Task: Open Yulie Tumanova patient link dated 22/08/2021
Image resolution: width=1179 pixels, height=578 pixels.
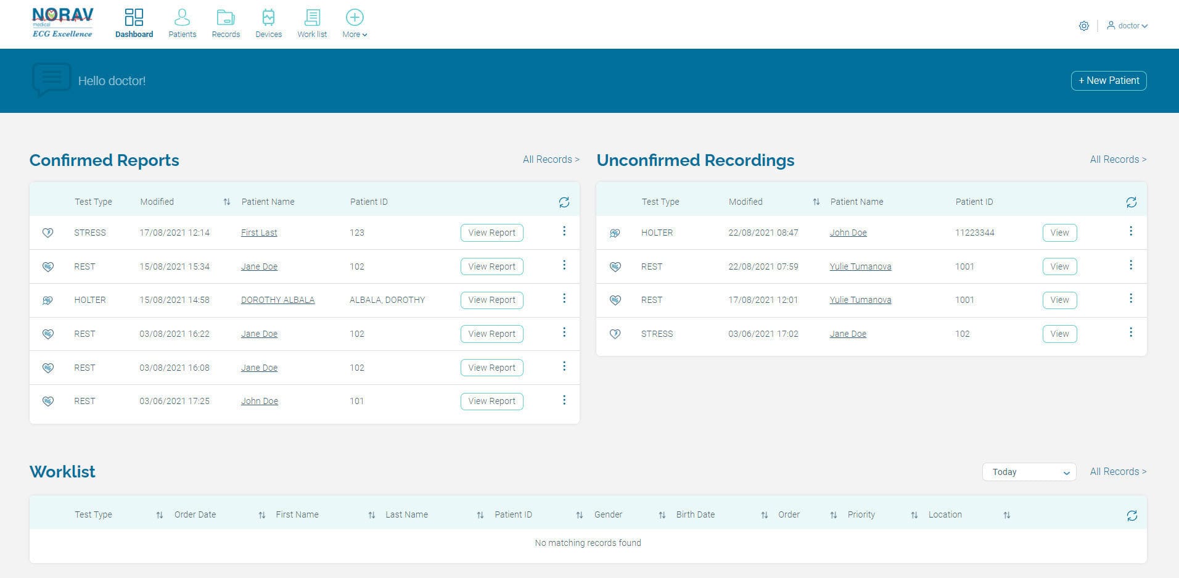Action: [860, 267]
